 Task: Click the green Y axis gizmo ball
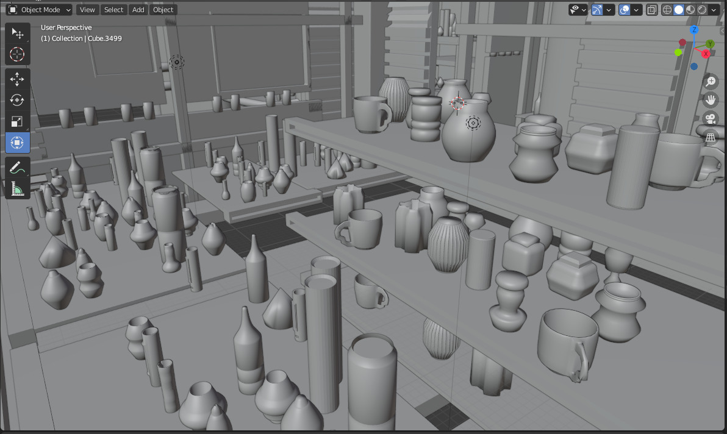click(710, 44)
